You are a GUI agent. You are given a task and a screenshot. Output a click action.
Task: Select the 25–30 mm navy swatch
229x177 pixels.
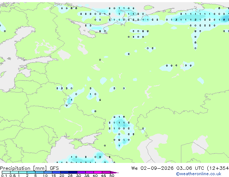pos(73,172)
